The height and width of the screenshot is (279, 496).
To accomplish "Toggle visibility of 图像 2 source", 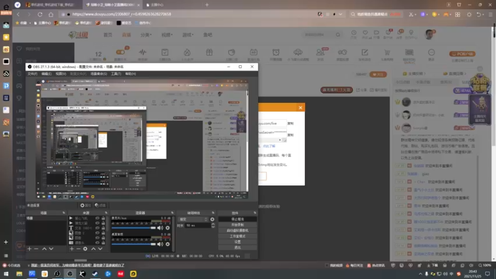I will click(97, 233).
